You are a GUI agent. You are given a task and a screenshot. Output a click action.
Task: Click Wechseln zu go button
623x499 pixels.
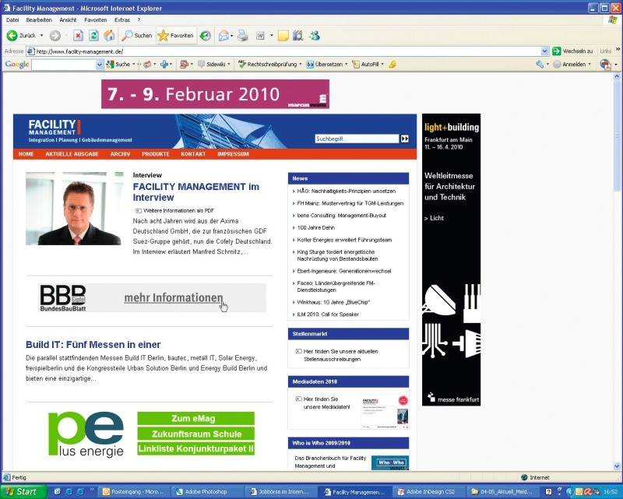[x=572, y=51]
